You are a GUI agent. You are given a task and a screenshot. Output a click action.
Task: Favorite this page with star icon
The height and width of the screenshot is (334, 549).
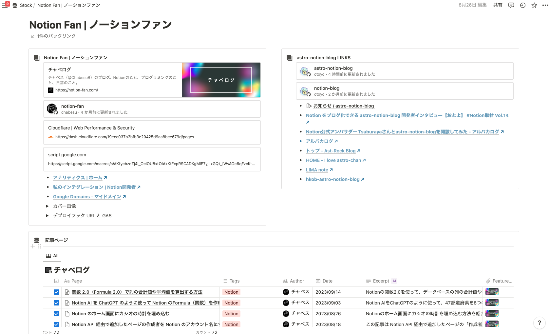click(x=534, y=5)
